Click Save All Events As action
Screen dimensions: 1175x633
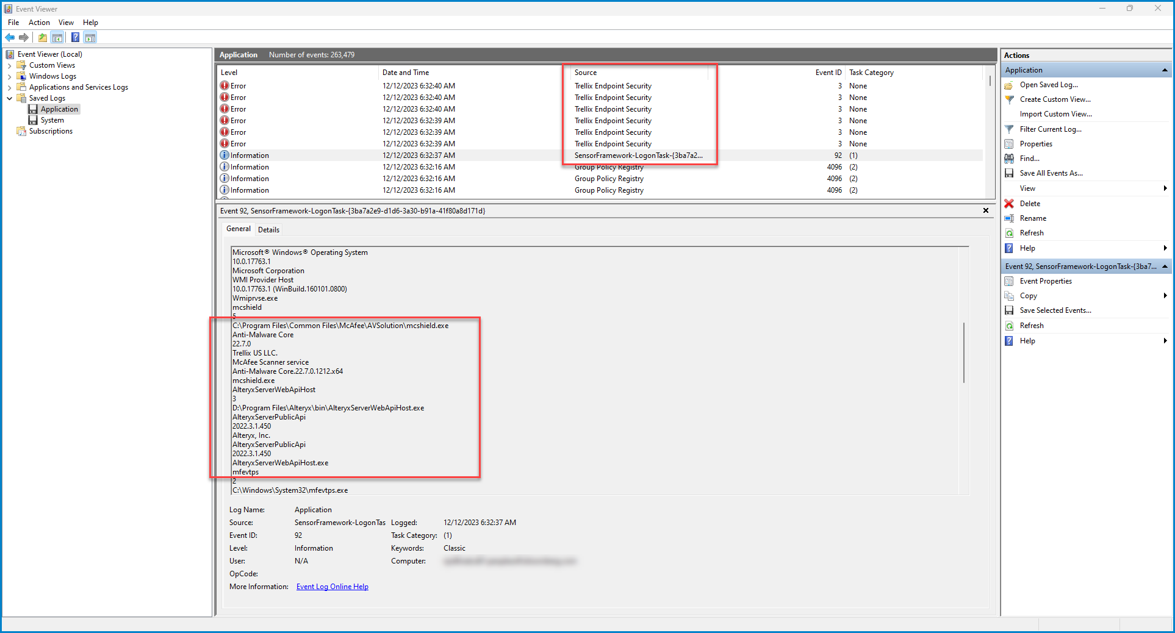click(x=1051, y=173)
